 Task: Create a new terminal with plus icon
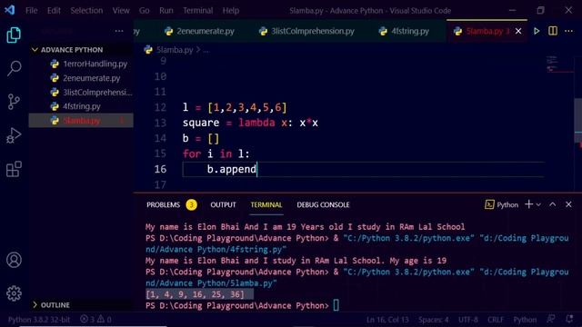tap(528, 204)
